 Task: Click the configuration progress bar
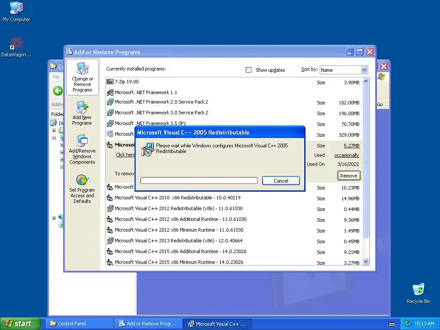(x=199, y=180)
